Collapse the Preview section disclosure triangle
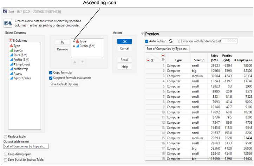 pyautogui.click(x=142, y=34)
